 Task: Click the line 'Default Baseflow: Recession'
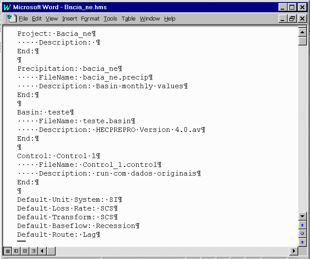(78, 226)
